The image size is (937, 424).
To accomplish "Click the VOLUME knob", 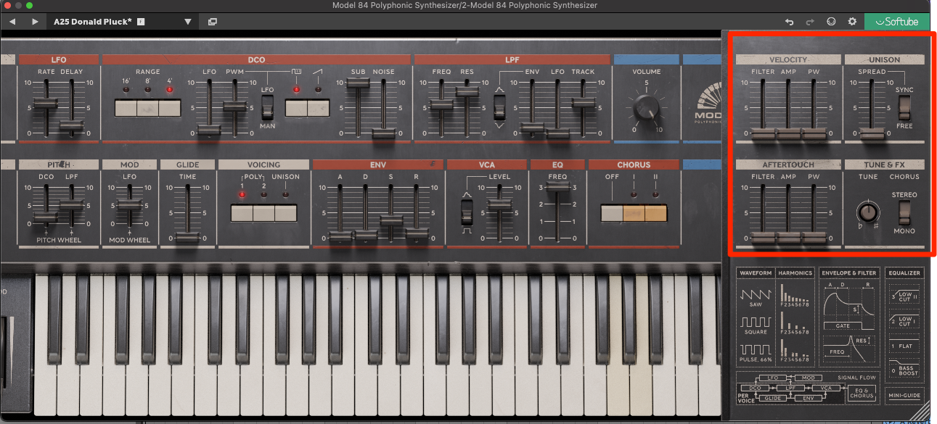I will pyautogui.click(x=646, y=109).
